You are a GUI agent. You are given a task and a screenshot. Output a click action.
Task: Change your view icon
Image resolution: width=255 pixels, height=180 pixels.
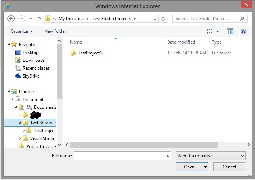pos(210,31)
